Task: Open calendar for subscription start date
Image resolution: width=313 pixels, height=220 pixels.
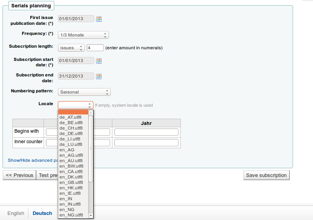Action: click(x=99, y=61)
